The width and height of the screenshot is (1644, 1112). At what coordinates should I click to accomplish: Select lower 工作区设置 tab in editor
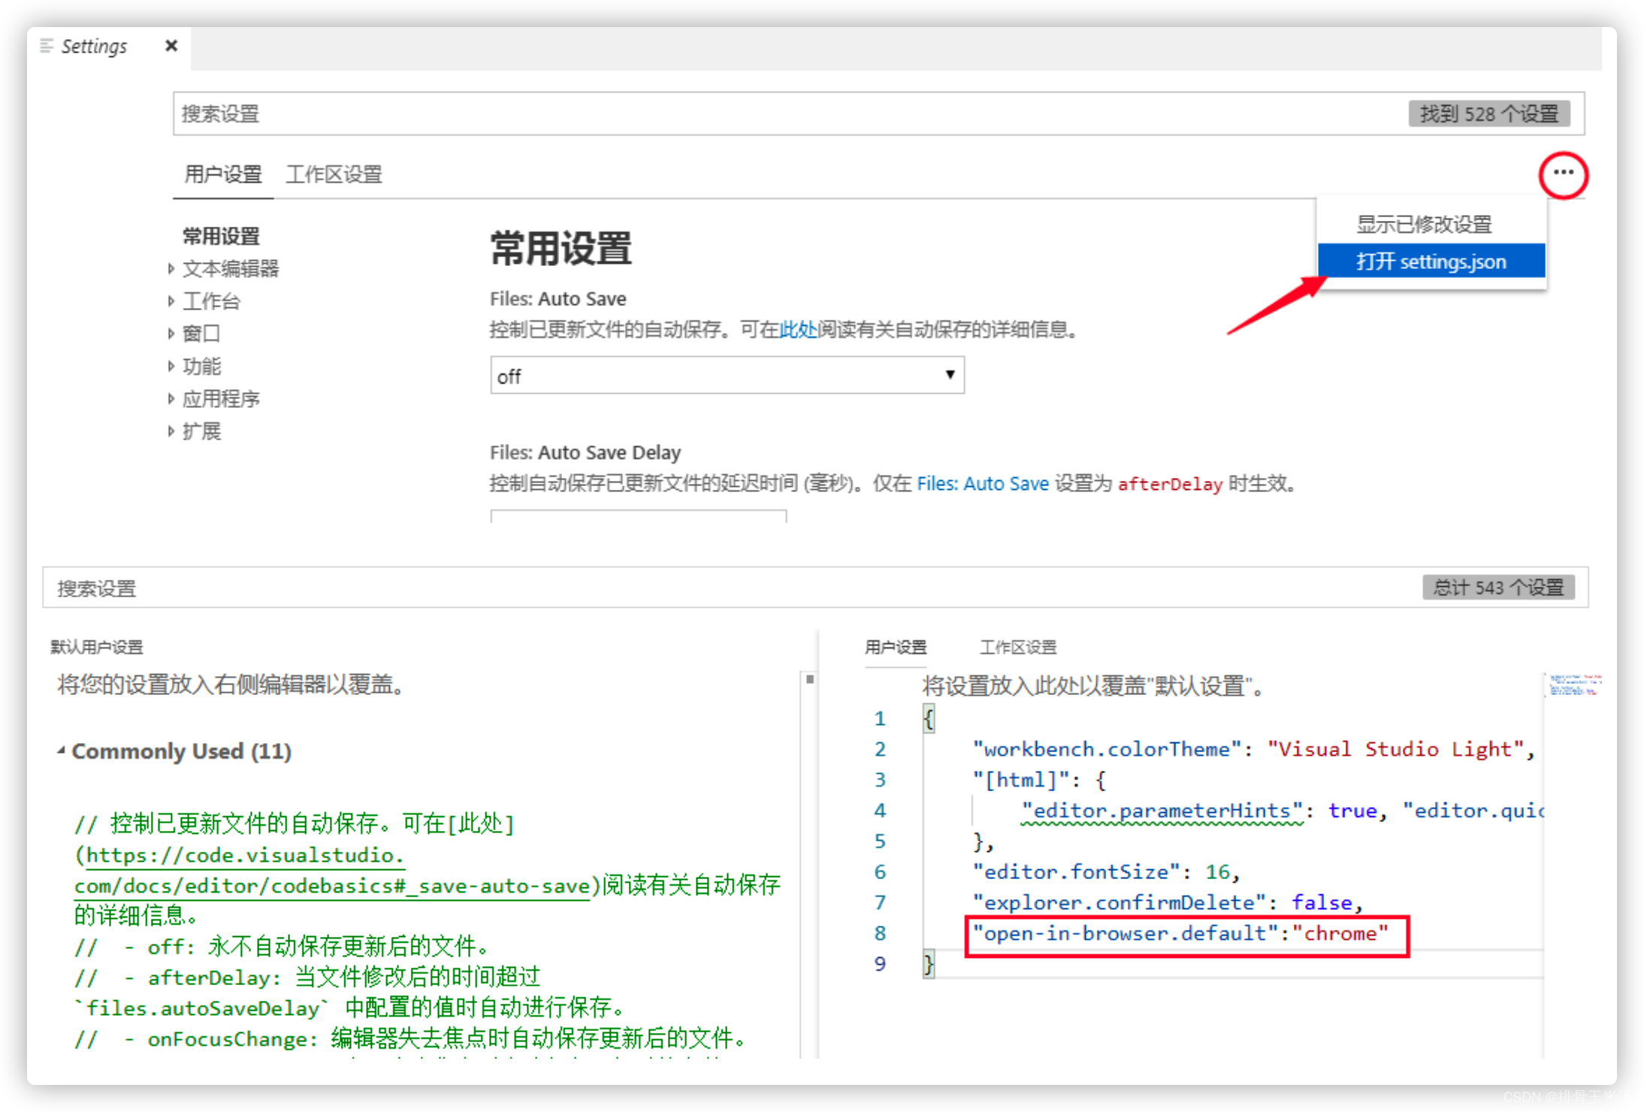(1017, 647)
